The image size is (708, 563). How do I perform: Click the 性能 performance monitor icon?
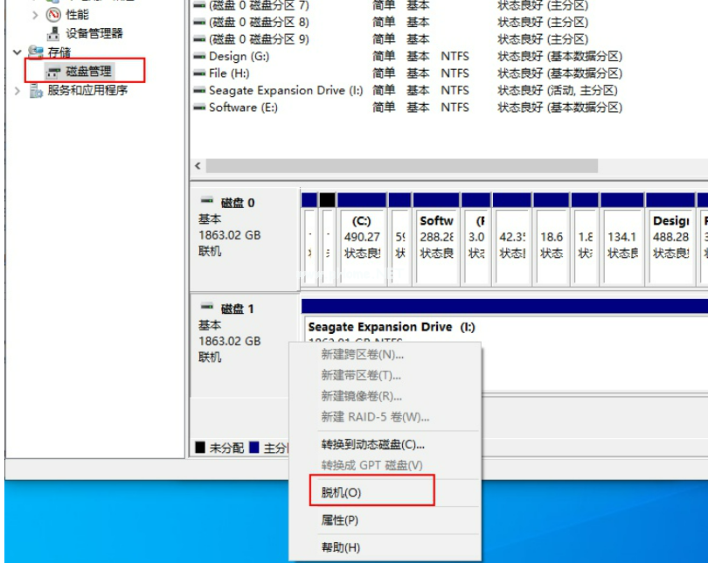point(54,15)
